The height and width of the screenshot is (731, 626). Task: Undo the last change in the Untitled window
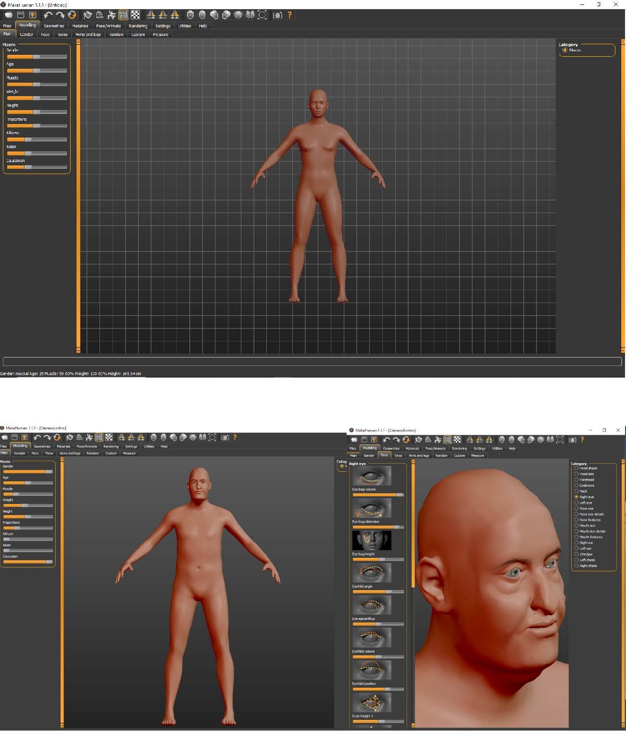pyautogui.click(x=48, y=15)
